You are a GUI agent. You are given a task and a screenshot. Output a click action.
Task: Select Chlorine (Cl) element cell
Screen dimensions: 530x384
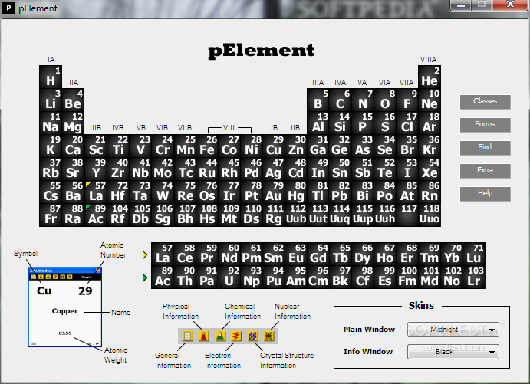tap(407, 123)
